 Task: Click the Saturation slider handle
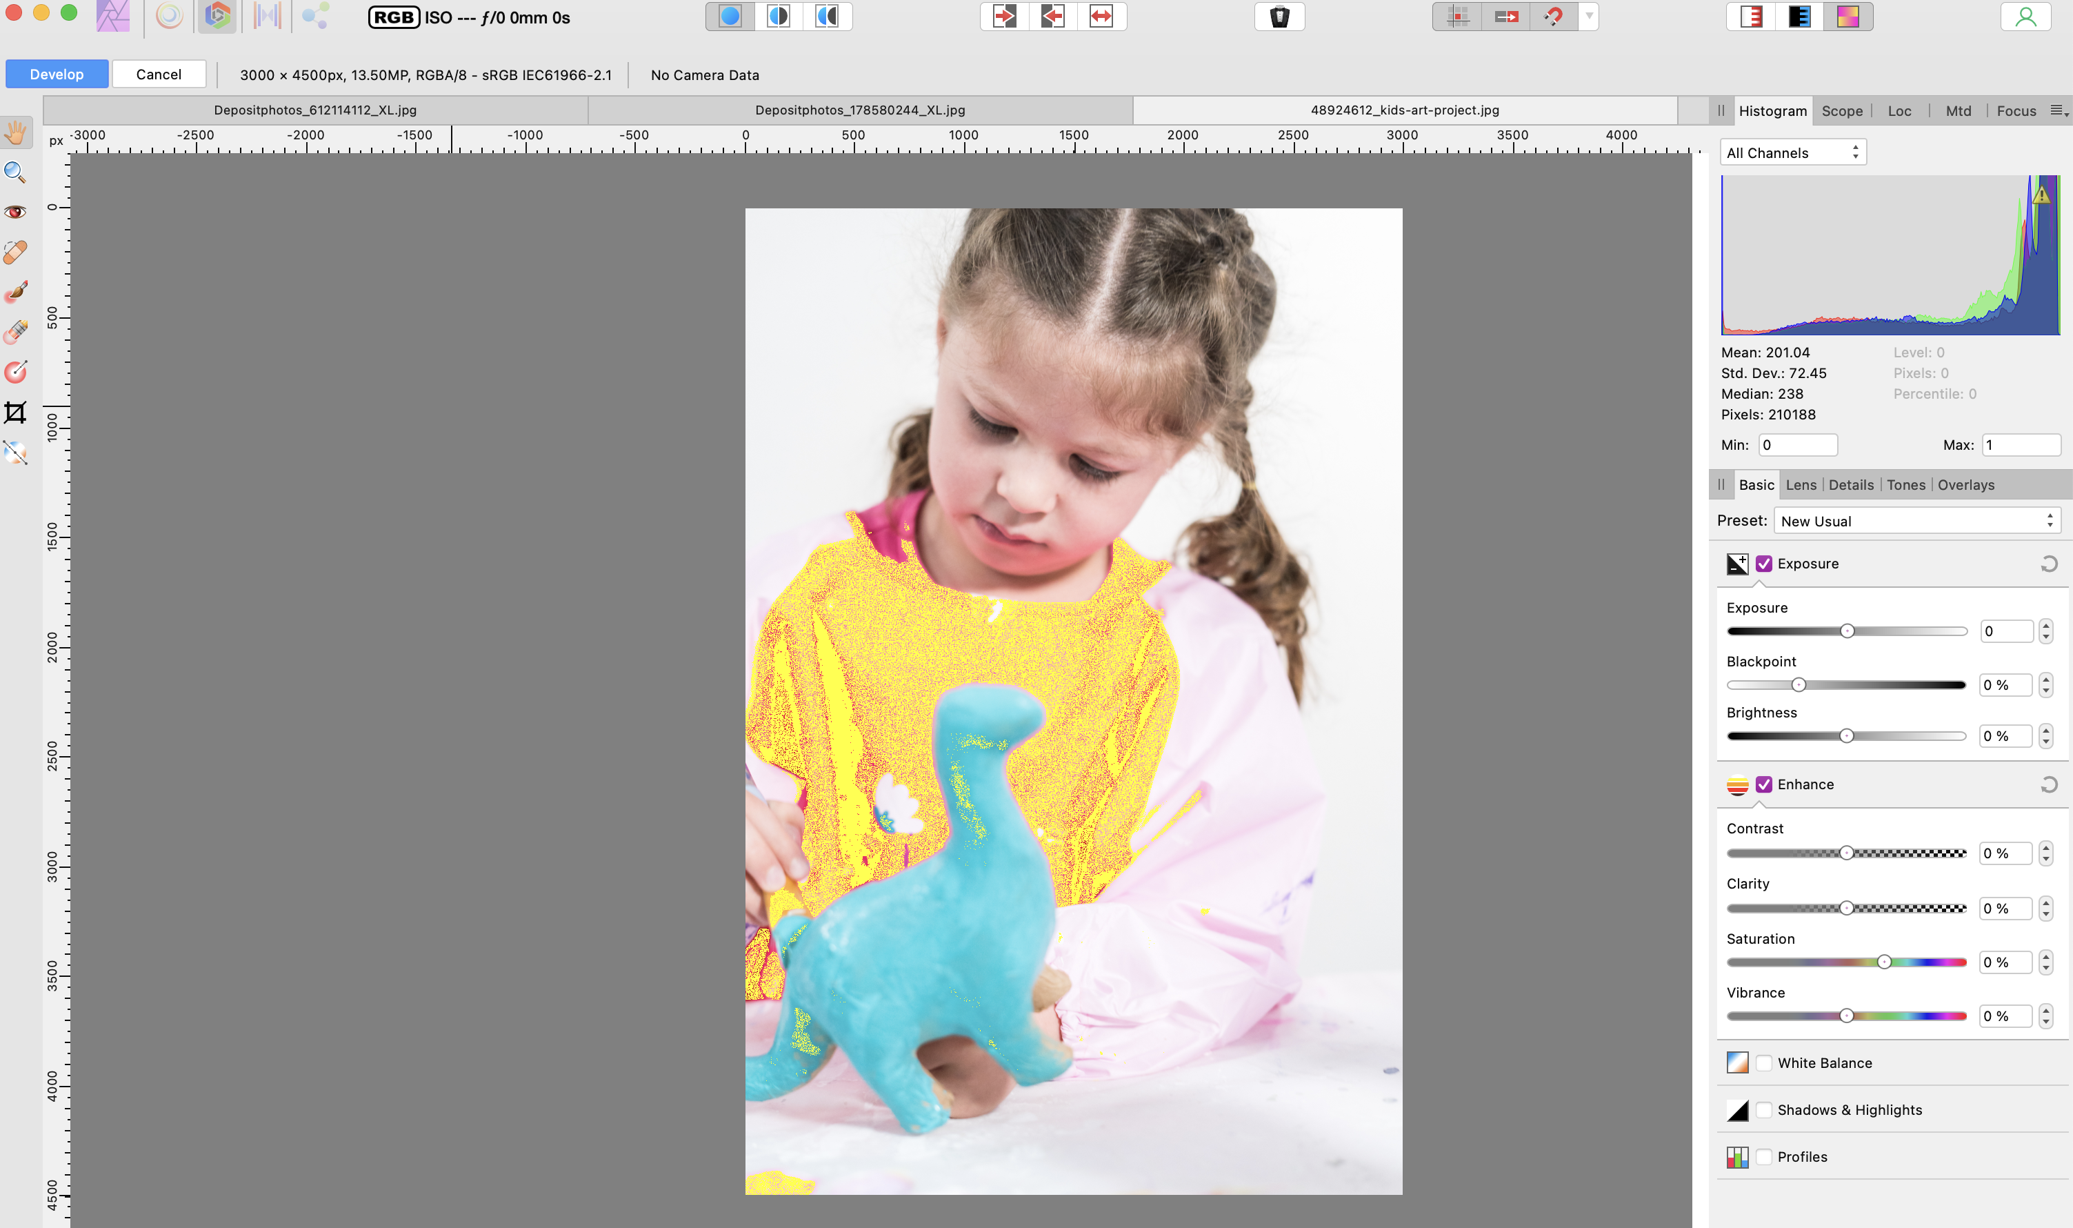(1883, 962)
